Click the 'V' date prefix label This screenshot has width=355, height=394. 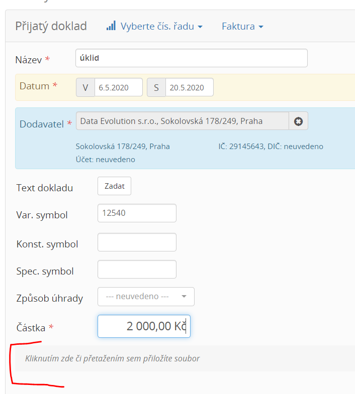pyautogui.click(x=85, y=87)
